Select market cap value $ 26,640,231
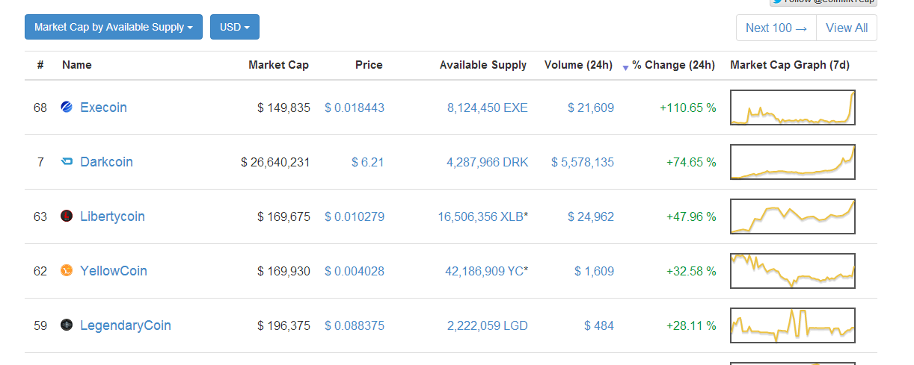 click(x=275, y=162)
